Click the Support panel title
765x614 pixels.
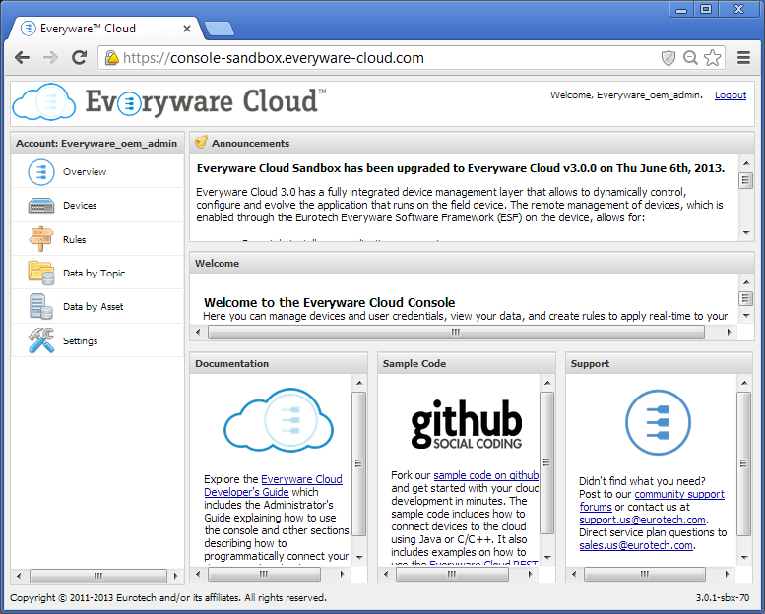pos(590,363)
